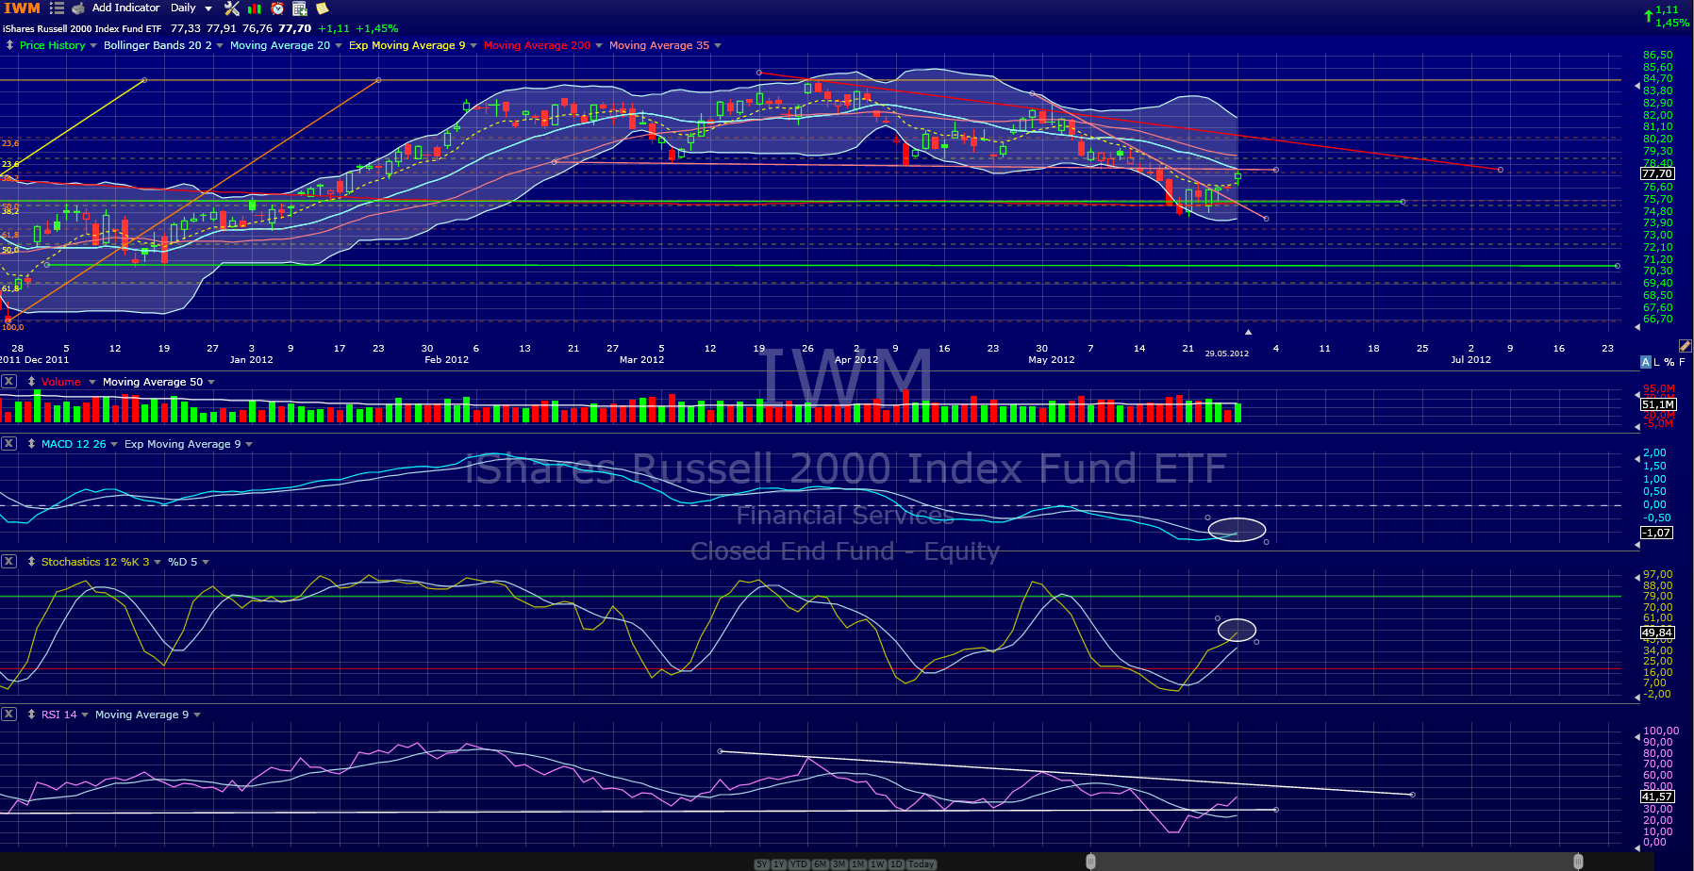
Task: Click the candlestick chart style icon
Action: (255, 8)
